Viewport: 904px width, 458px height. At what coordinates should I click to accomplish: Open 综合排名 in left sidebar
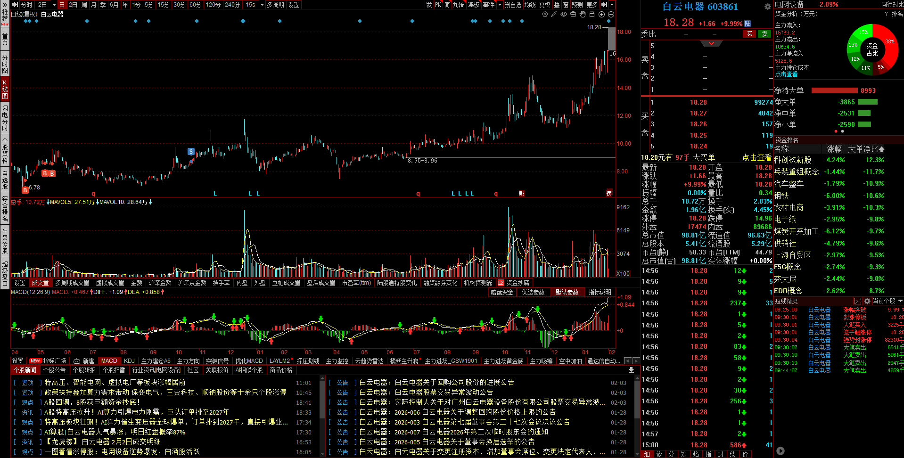click(5, 209)
